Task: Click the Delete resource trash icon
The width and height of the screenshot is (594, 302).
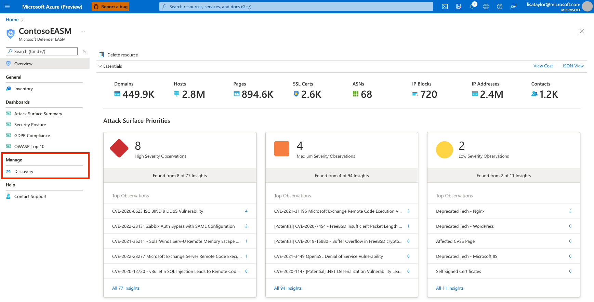Action: tap(102, 55)
